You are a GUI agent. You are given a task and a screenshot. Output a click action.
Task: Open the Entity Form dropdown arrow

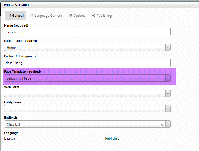point(168,109)
